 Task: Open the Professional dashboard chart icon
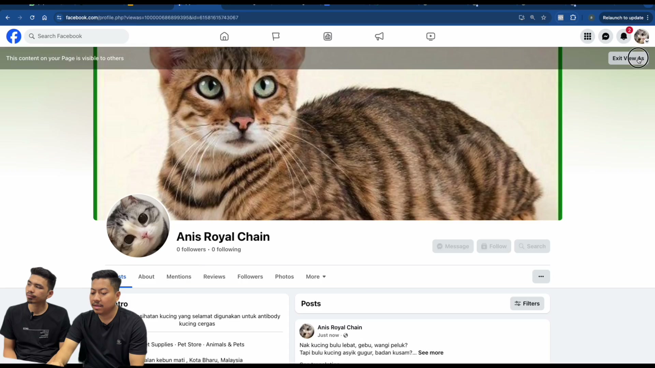coord(327,36)
